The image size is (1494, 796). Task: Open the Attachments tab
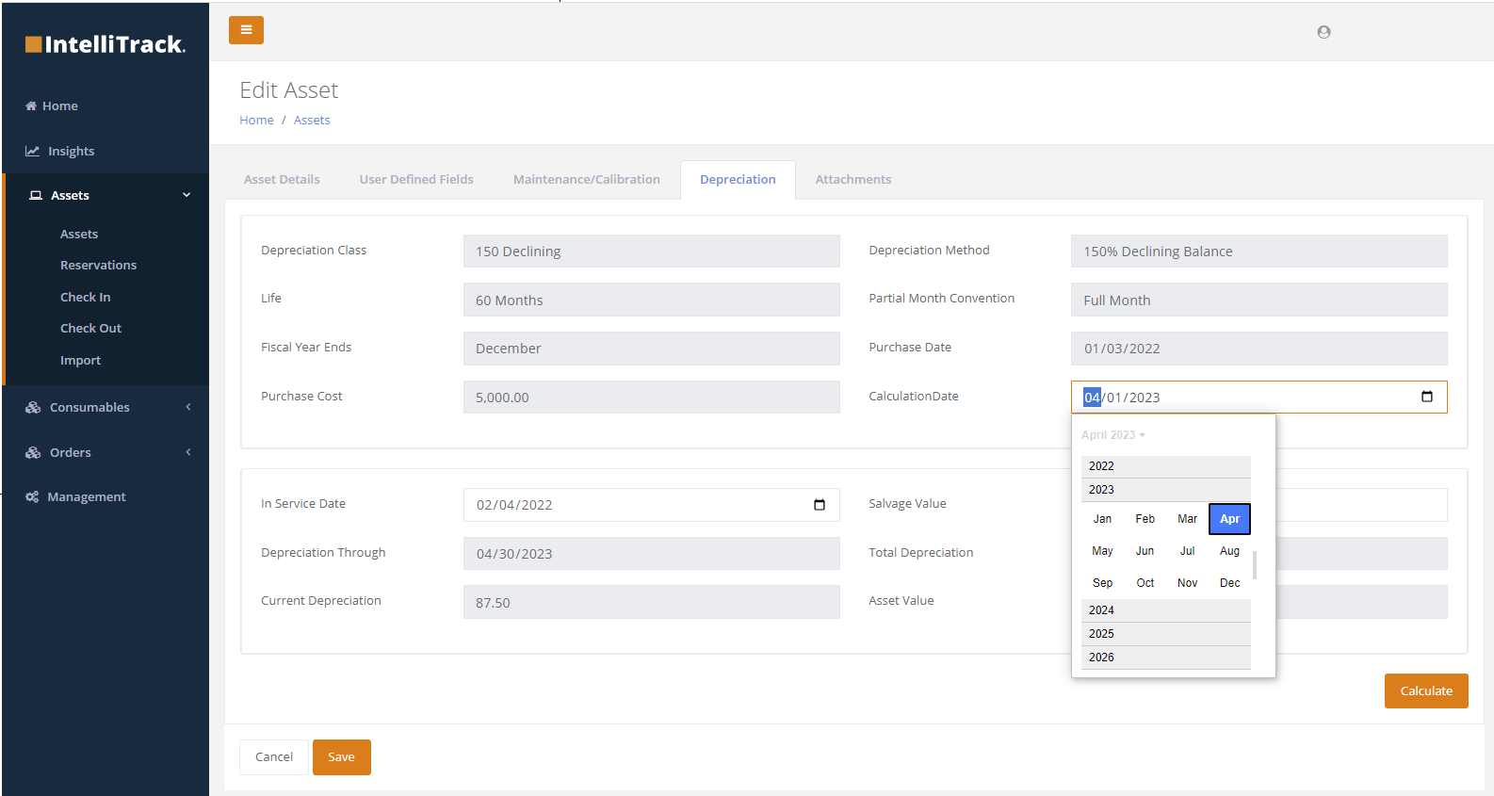pos(853,179)
